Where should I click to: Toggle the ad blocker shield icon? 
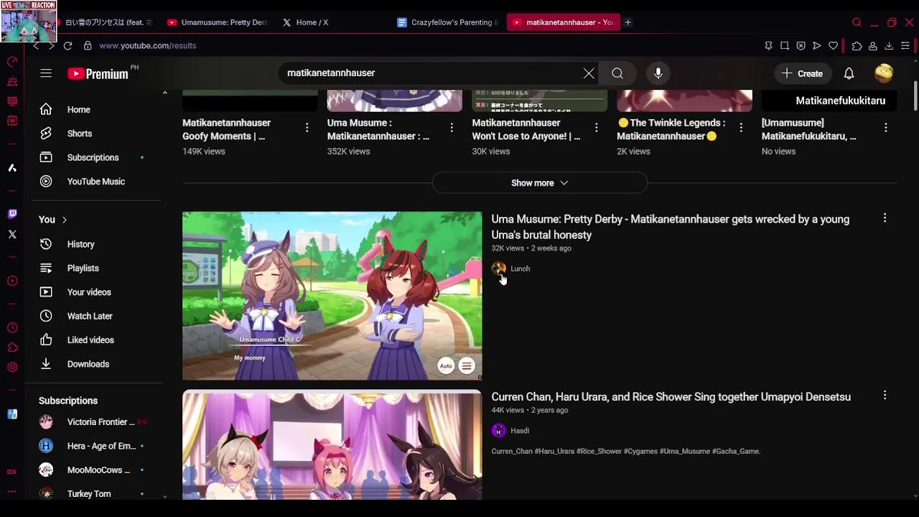801,46
